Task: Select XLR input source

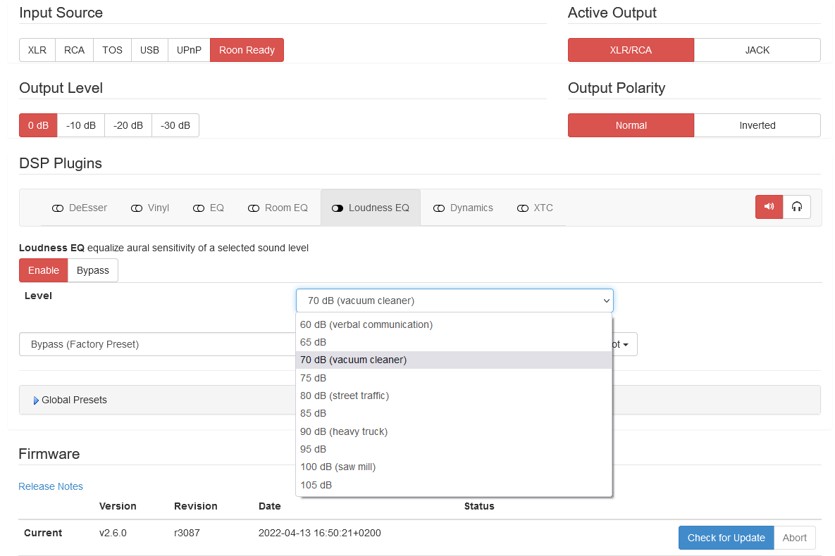Action: pyautogui.click(x=37, y=50)
